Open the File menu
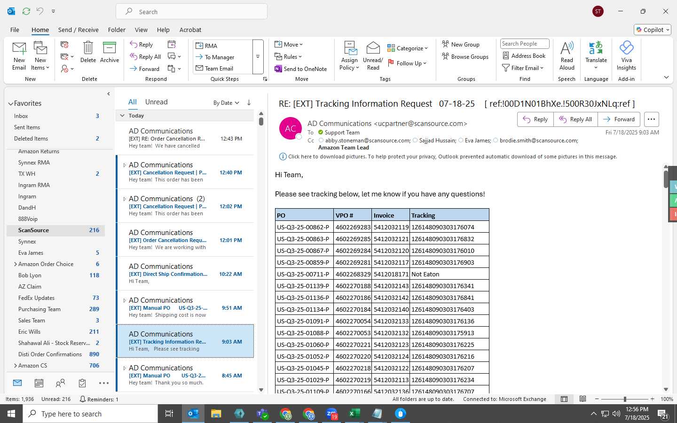 tap(15, 30)
